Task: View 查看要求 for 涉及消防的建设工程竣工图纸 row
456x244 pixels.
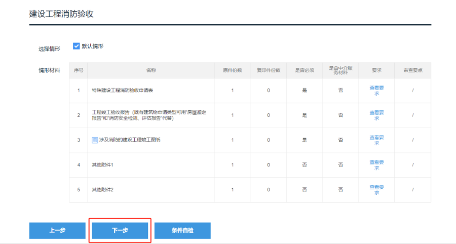Action: click(376, 140)
